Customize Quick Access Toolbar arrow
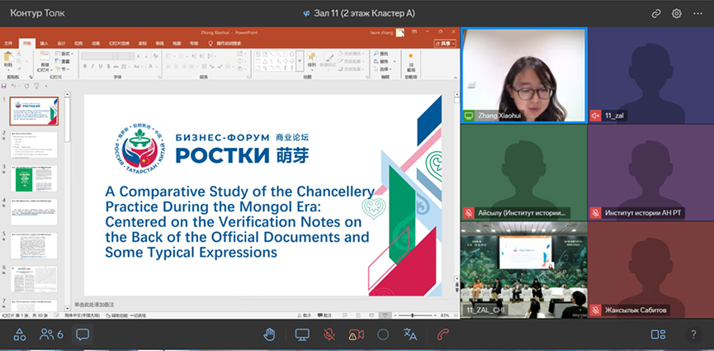714x351 pixels. (45, 86)
